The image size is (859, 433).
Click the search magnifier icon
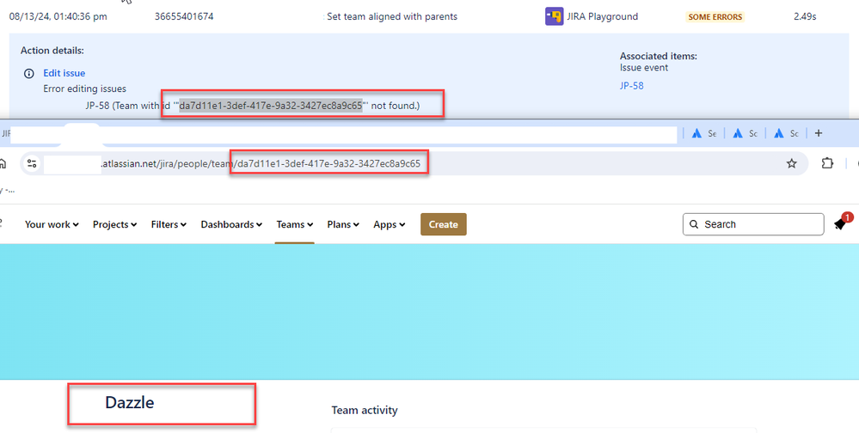tap(694, 224)
